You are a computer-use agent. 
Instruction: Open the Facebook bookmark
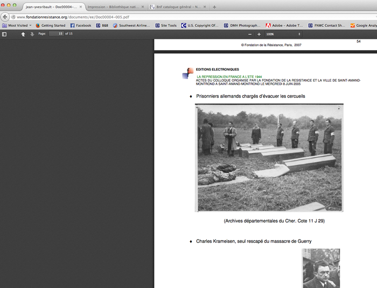coord(81,25)
